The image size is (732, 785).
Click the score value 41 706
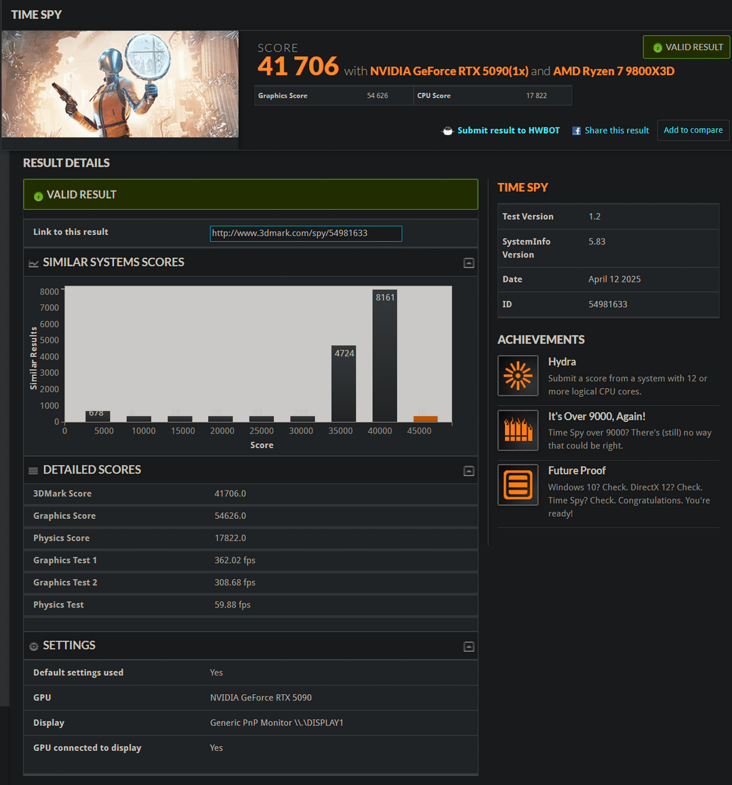click(298, 66)
